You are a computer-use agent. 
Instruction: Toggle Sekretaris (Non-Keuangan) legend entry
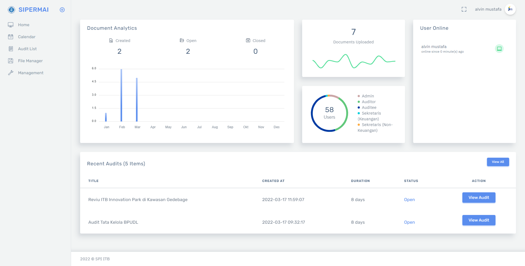[375, 127]
